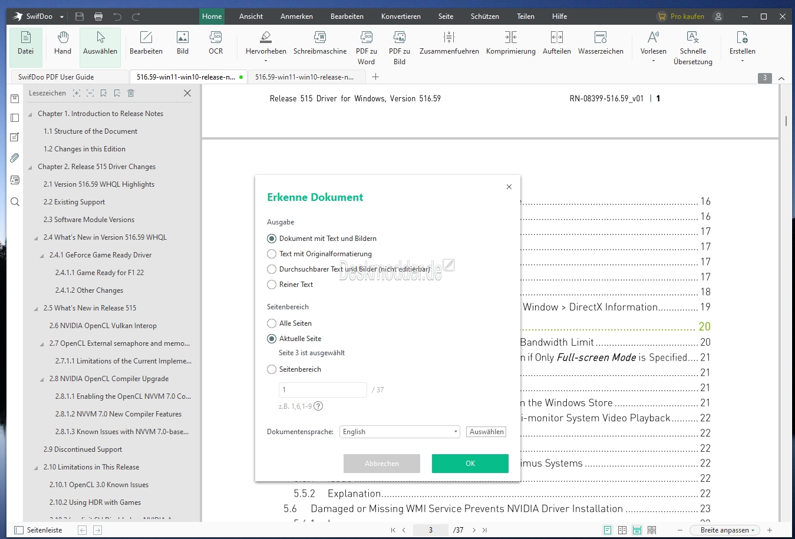The image size is (795, 539).
Task: Convert with PDF zu Bild
Action: (400, 47)
